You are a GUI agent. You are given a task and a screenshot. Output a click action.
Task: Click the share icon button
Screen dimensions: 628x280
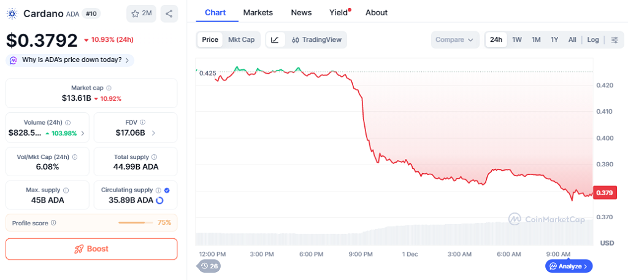pyautogui.click(x=169, y=13)
